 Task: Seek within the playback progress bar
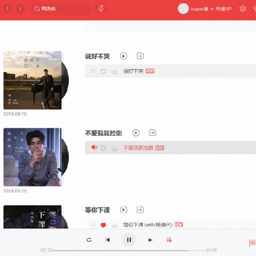[x=129, y=250]
